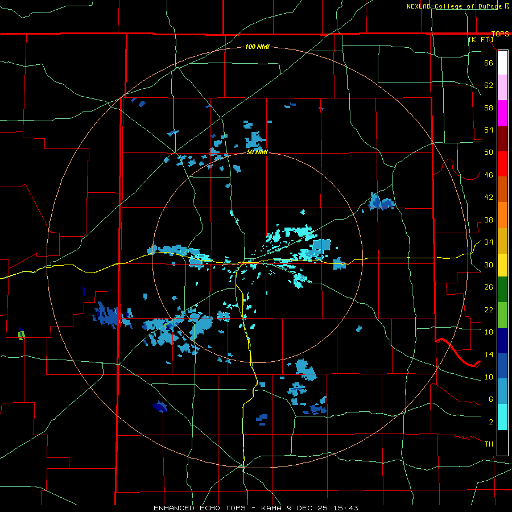Select the 42 legend value
512x512 pixels.
pyautogui.click(x=489, y=197)
